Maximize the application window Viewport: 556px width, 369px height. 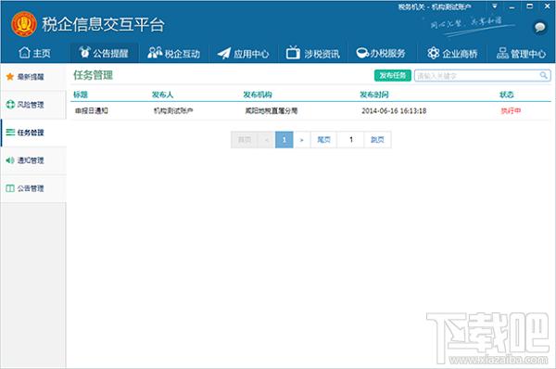click(530, 6)
